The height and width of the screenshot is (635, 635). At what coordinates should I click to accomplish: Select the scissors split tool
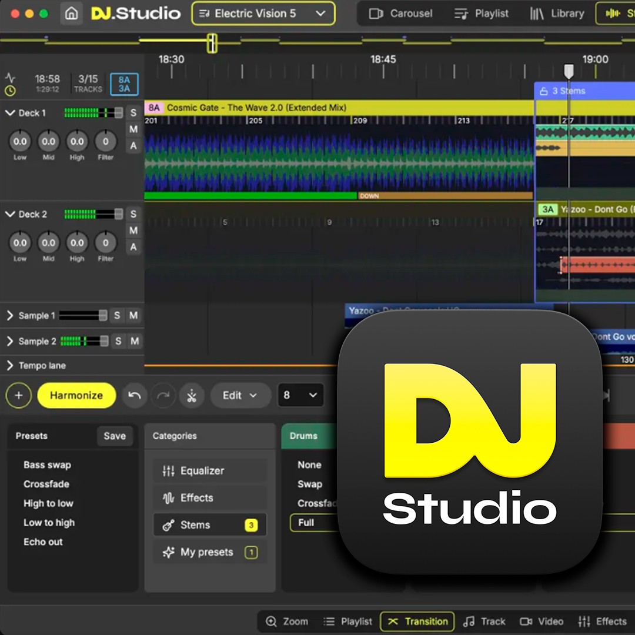coord(191,396)
